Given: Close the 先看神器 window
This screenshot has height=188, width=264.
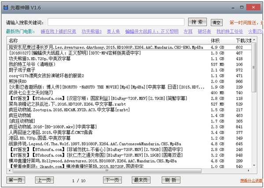Looking at the screenshot, I should [253, 7].
